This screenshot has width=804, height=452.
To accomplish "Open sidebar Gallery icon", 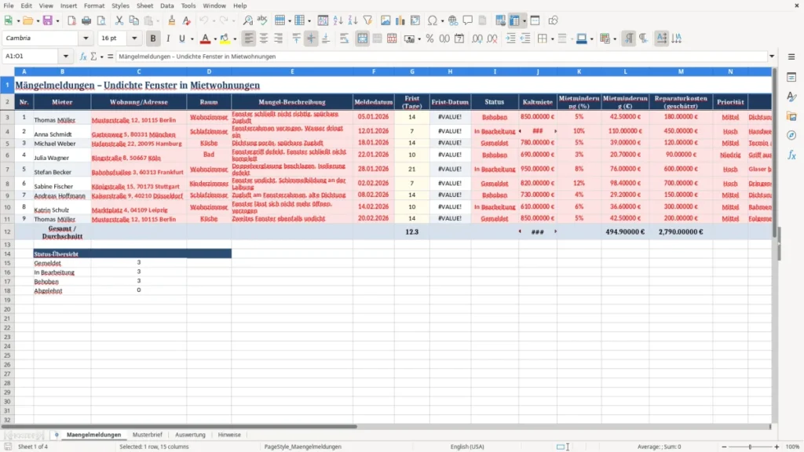I will click(791, 116).
